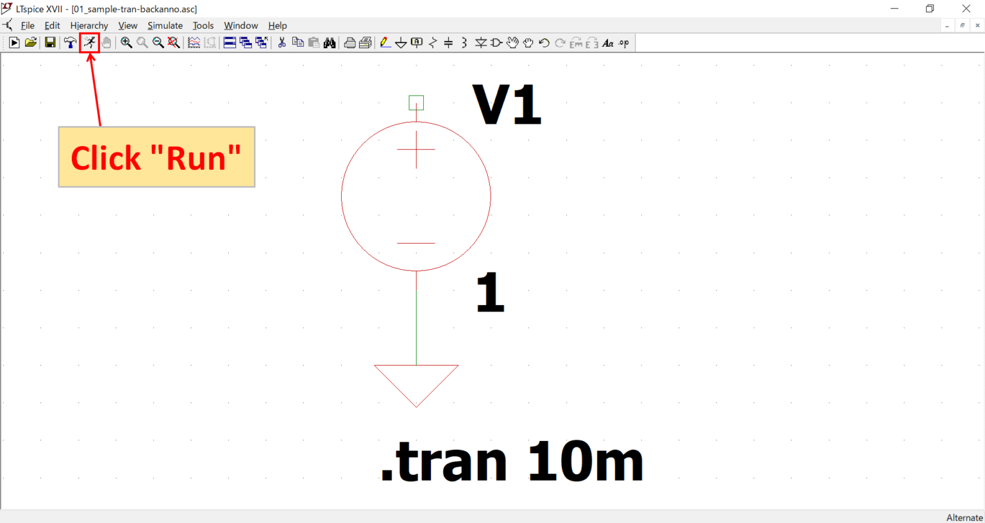
Task: Open the Component selection icon
Action: click(496, 42)
